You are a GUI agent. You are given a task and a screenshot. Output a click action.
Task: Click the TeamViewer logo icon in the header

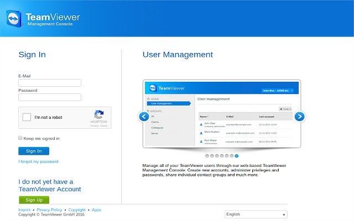pyautogui.click(x=14, y=18)
